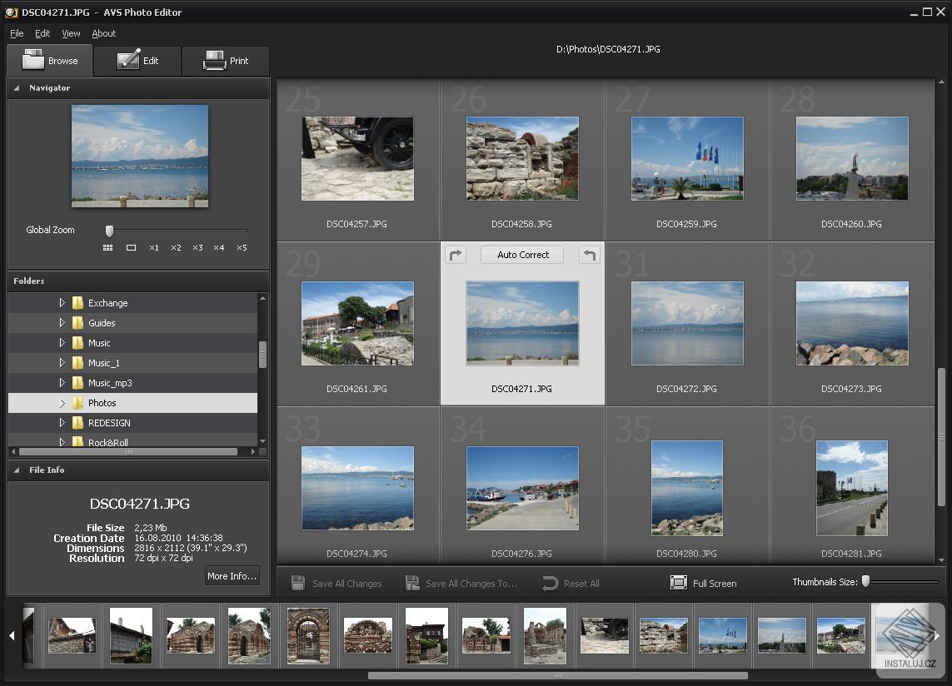Switch to the Edit mode

137,60
